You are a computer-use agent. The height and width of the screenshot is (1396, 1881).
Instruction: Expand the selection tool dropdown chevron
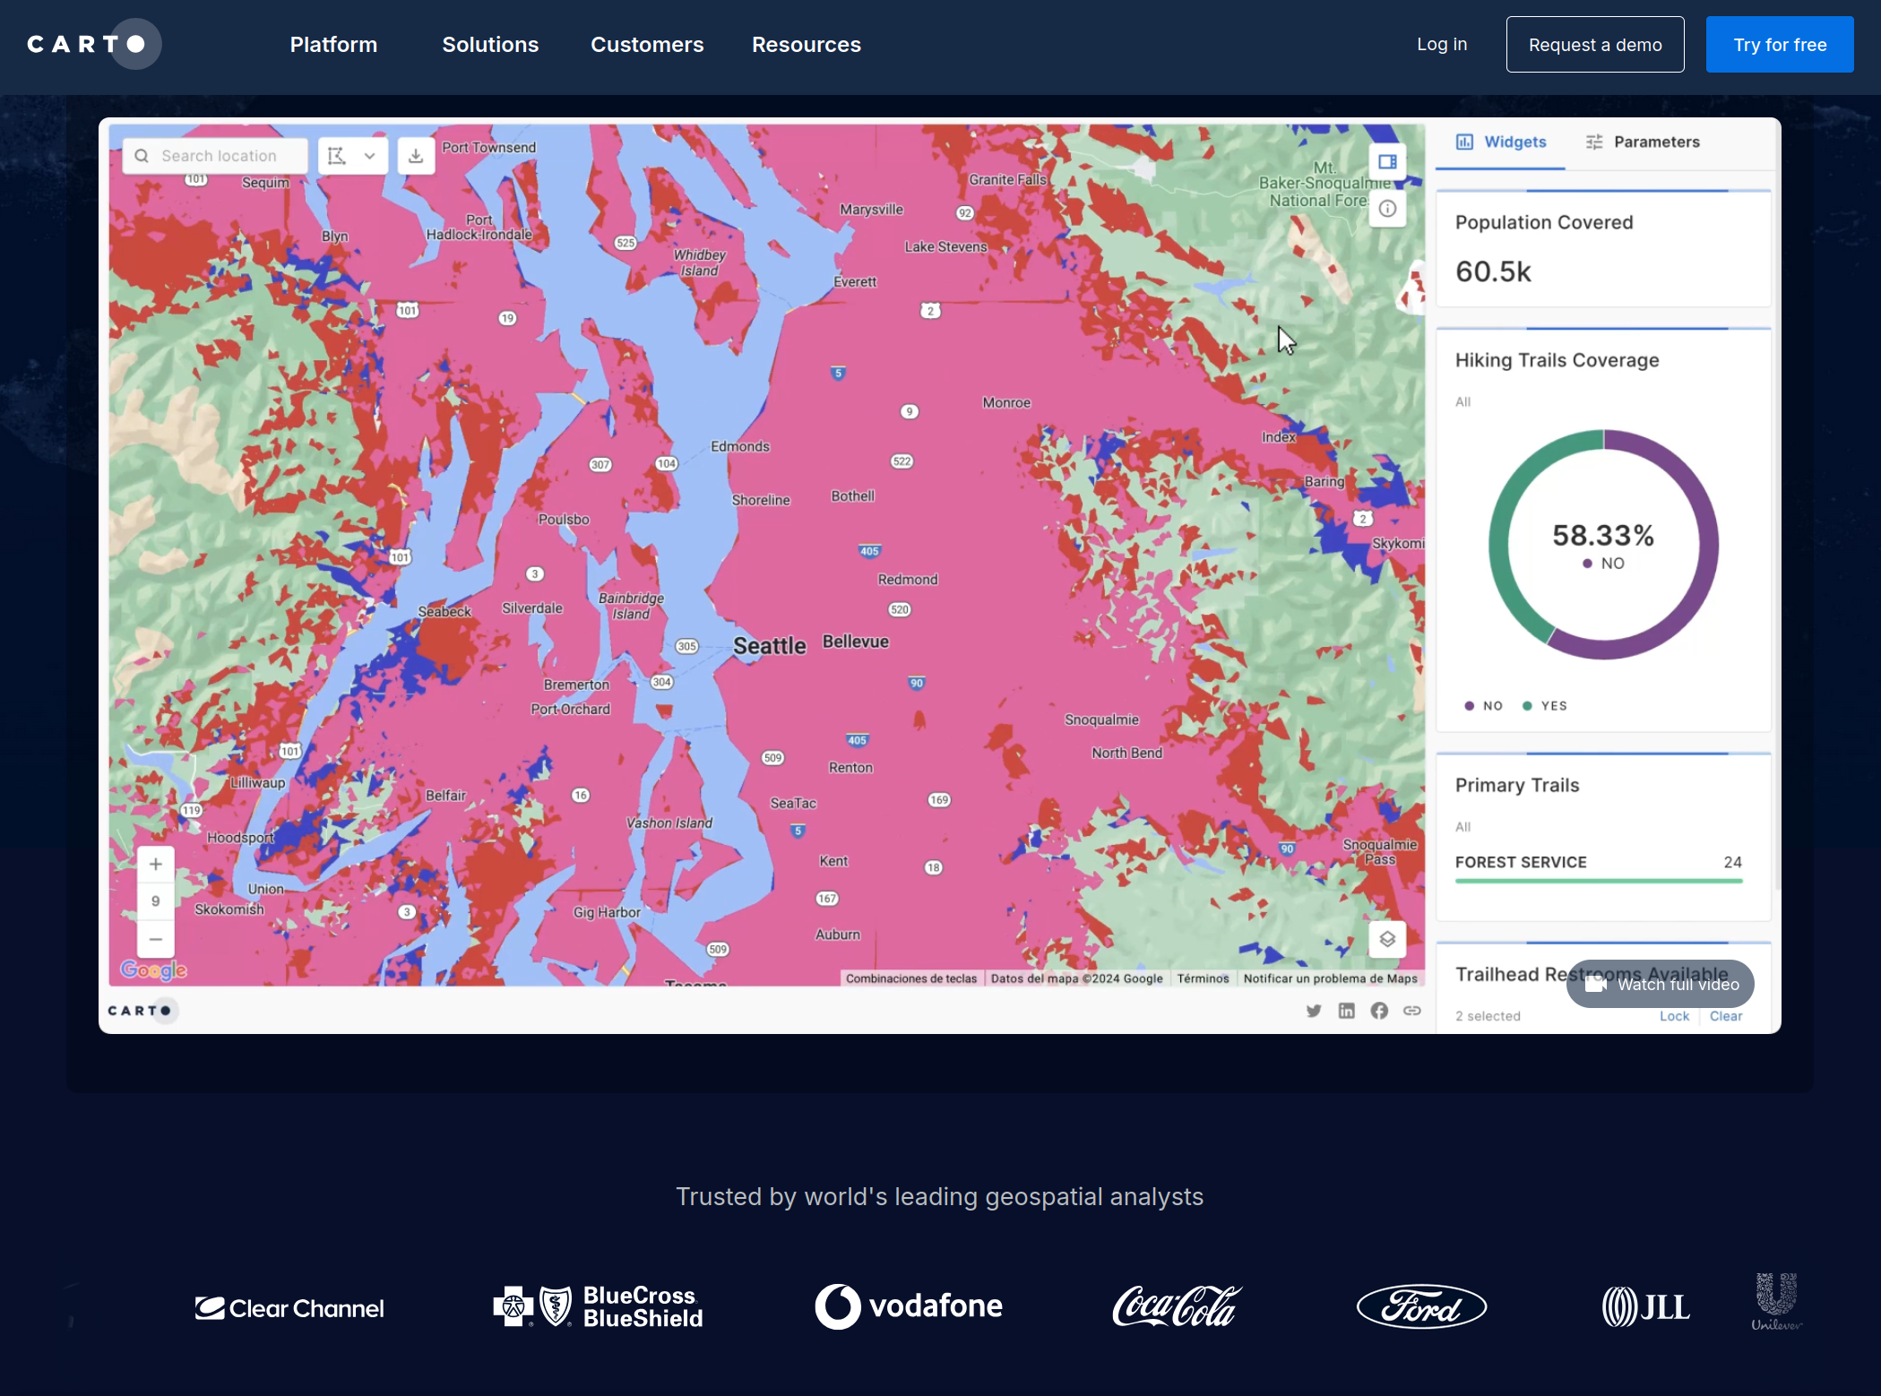369,156
